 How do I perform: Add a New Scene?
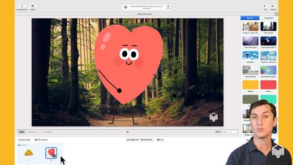click(41, 140)
